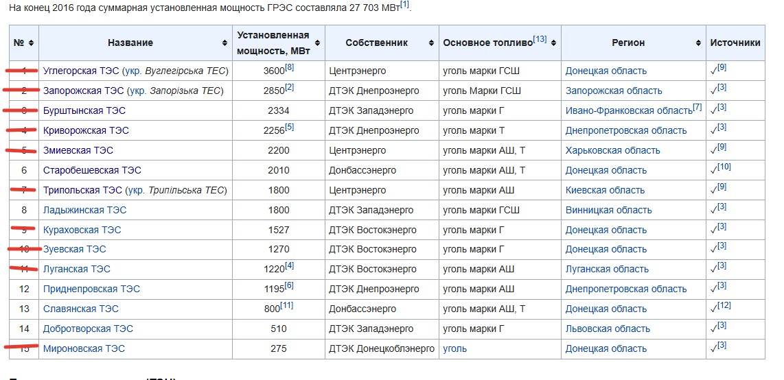784x380 pixels.
Task: Open Харьковская область link
Action: coord(613,150)
